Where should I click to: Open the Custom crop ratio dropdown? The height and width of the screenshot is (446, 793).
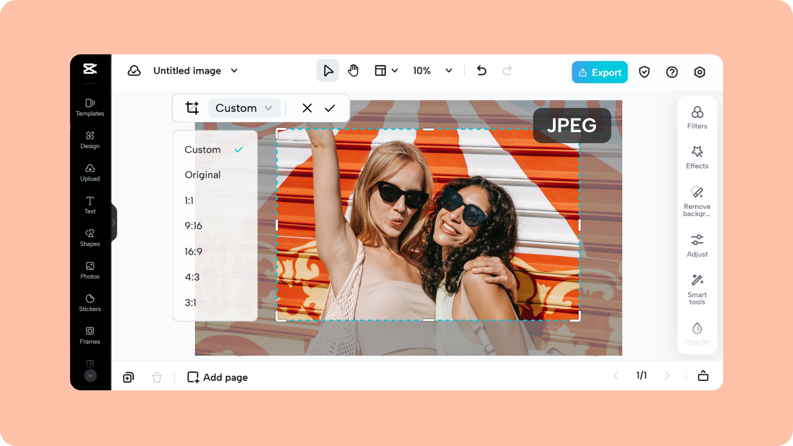[244, 108]
